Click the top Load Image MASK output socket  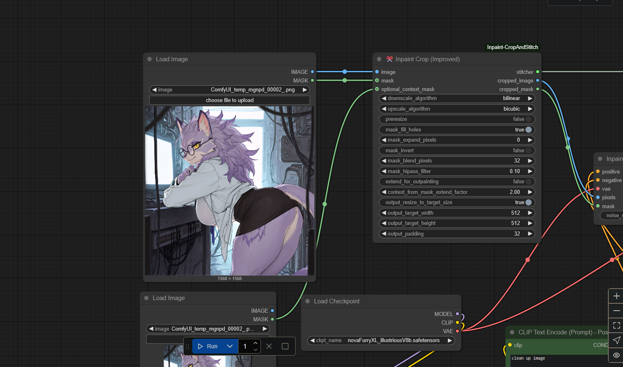coord(312,80)
